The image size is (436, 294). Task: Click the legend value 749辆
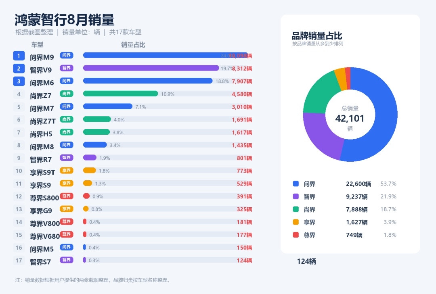click(x=354, y=235)
